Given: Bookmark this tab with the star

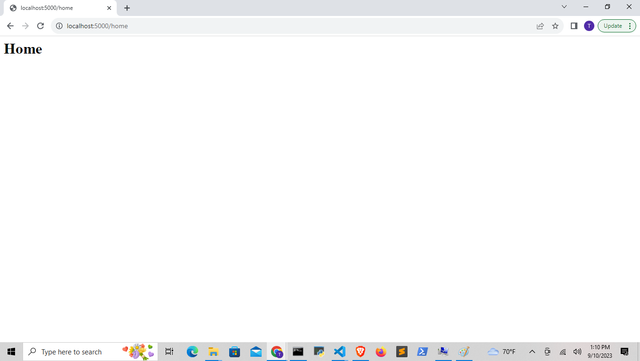Looking at the screenshot, I should point(555,26).
